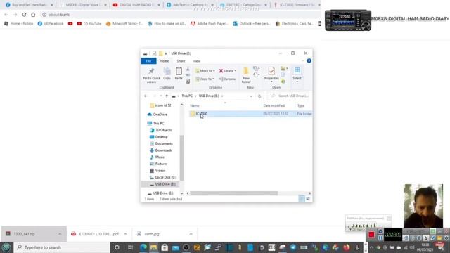This screenshot has width=450, height=253.
Task: Open the Mail taskbar icon
Action: (x=175, y=247)
